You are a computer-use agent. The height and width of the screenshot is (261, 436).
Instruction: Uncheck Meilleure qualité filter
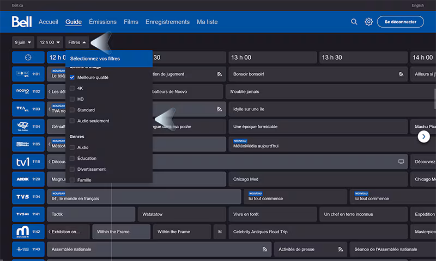pyautogui.click(x=72, y=77)
